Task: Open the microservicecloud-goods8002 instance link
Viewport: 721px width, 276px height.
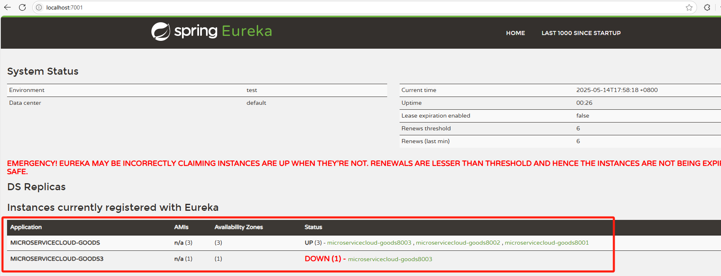Action: point(458,243)
